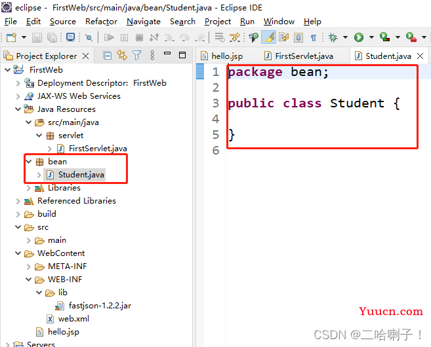
Task: Expand the Referenced Libraries node
Action: [x=18, y=201]
